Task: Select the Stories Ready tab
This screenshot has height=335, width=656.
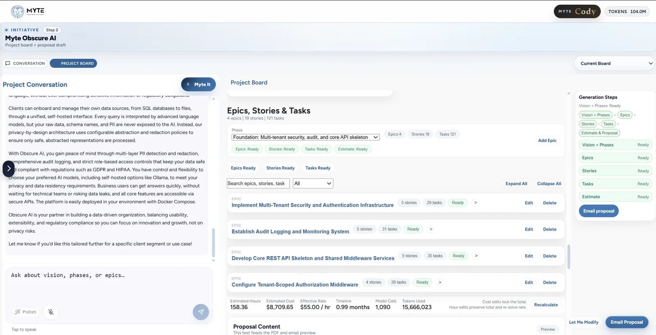Action: point(280,168)
